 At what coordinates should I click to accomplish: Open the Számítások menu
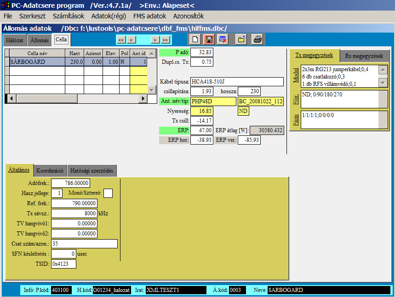(x=68, y=16)
